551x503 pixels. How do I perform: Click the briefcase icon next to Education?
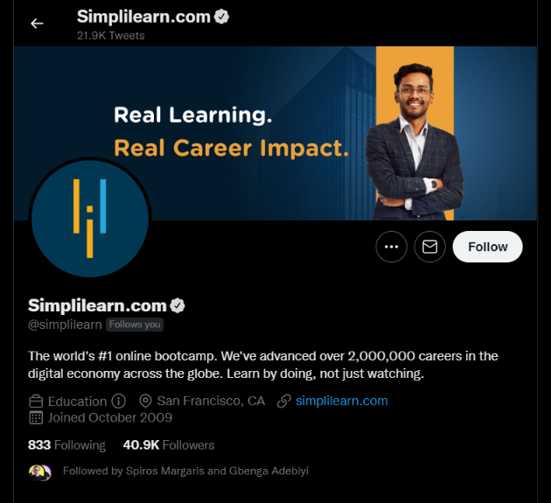tap(36, 401)
